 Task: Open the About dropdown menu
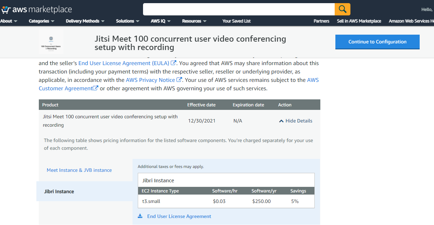[9, 21]
